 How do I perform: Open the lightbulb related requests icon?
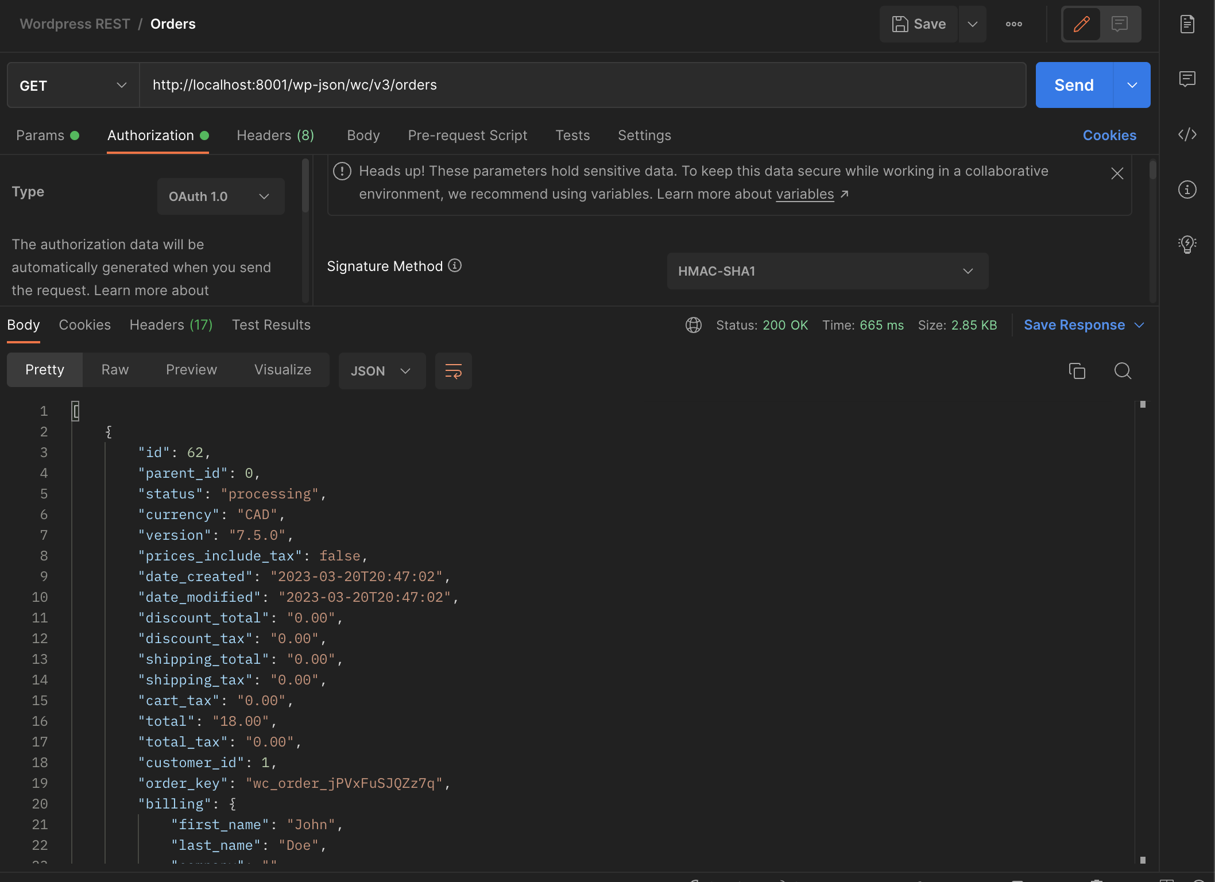[x=1187, y=244]
